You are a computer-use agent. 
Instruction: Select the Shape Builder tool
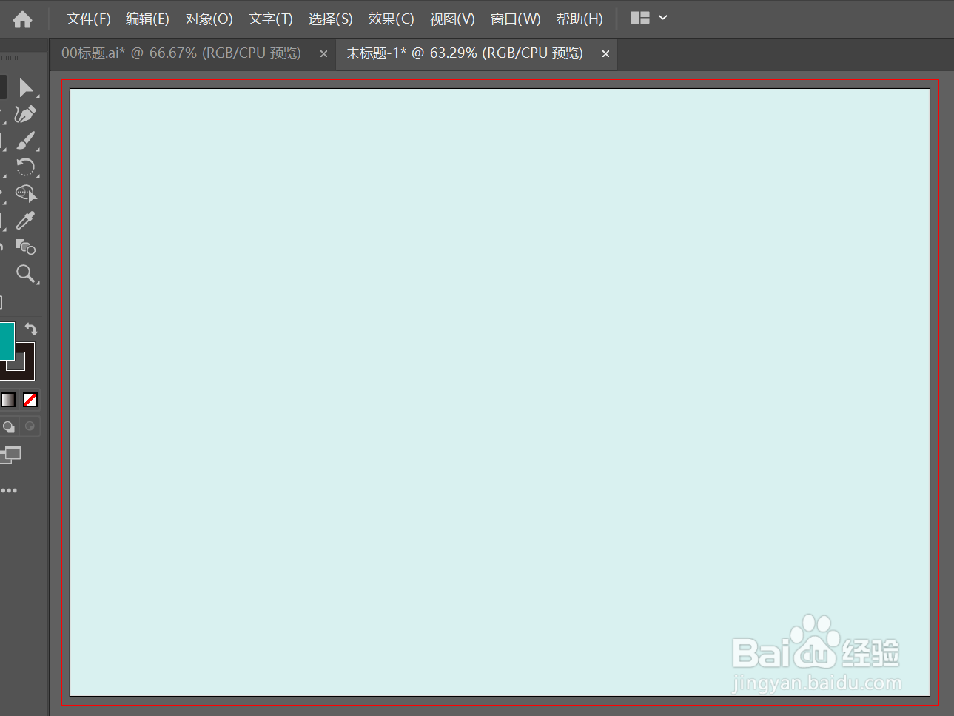pyautogui.click(x=26, y=194)
